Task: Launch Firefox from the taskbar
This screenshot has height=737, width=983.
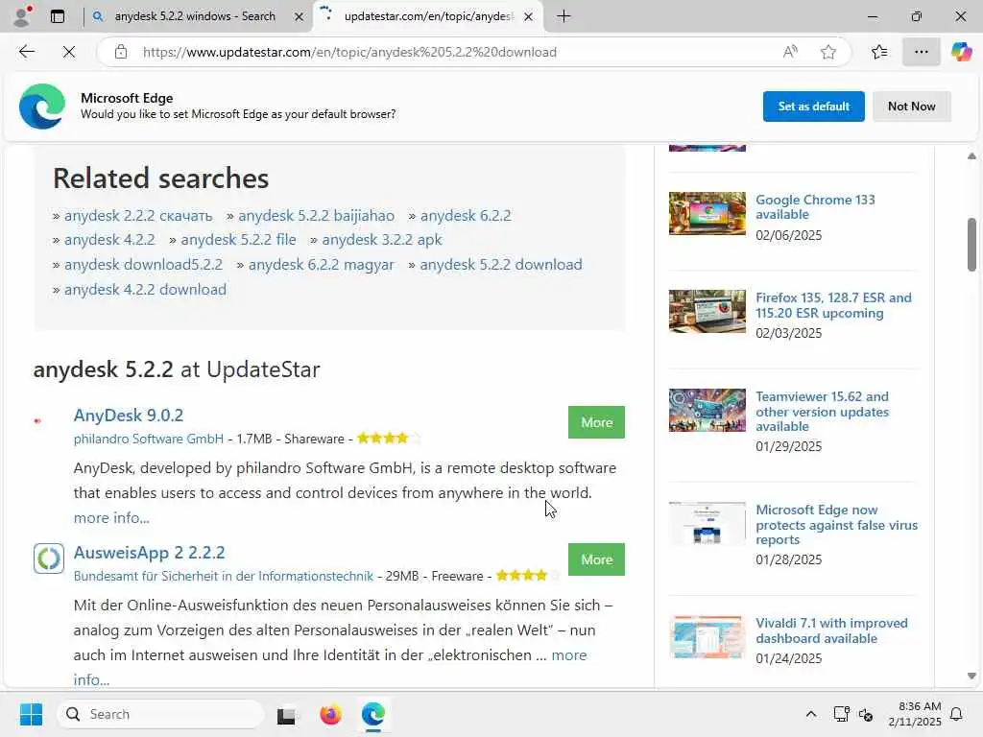Action: point(330,714)
